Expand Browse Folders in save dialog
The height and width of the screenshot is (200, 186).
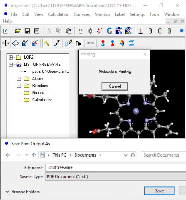[x=23, y=192]
